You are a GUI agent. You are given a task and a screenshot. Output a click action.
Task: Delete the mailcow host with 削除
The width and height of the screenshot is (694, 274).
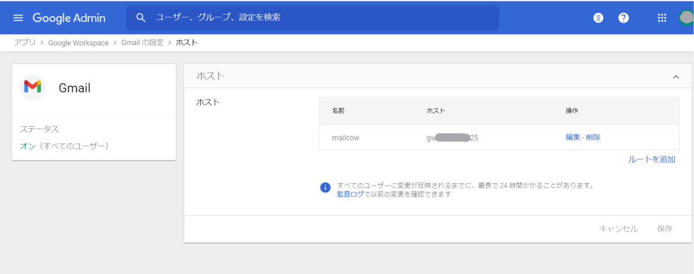pyautogui.click(x=593, y=138)
